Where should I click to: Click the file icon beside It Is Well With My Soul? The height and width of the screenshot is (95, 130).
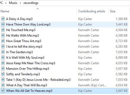click(x=3, y=57)
